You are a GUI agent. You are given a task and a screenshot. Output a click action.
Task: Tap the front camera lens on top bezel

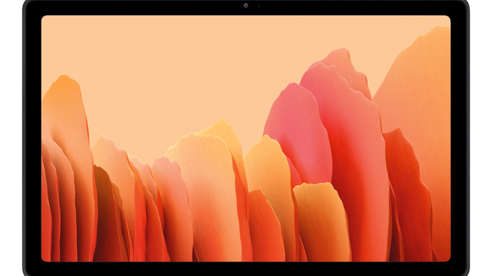click(246, 6)
